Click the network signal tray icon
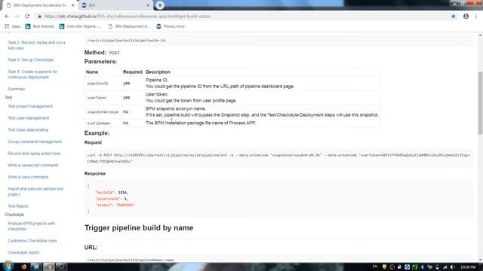This screenshot has height=271, width=483. 445,267
